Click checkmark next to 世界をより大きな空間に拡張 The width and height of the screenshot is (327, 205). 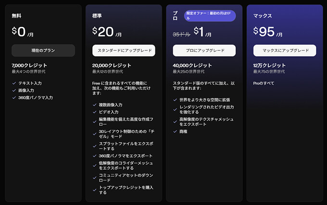pos(176,99)
